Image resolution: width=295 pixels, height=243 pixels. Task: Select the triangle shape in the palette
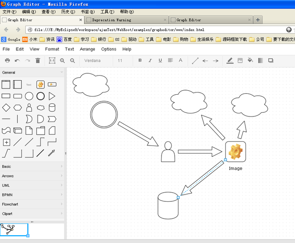(52, 96)
